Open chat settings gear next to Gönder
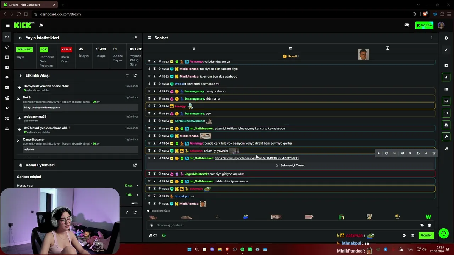The height and width of the screenshot is (255, 454). click(x=413, y=236)
